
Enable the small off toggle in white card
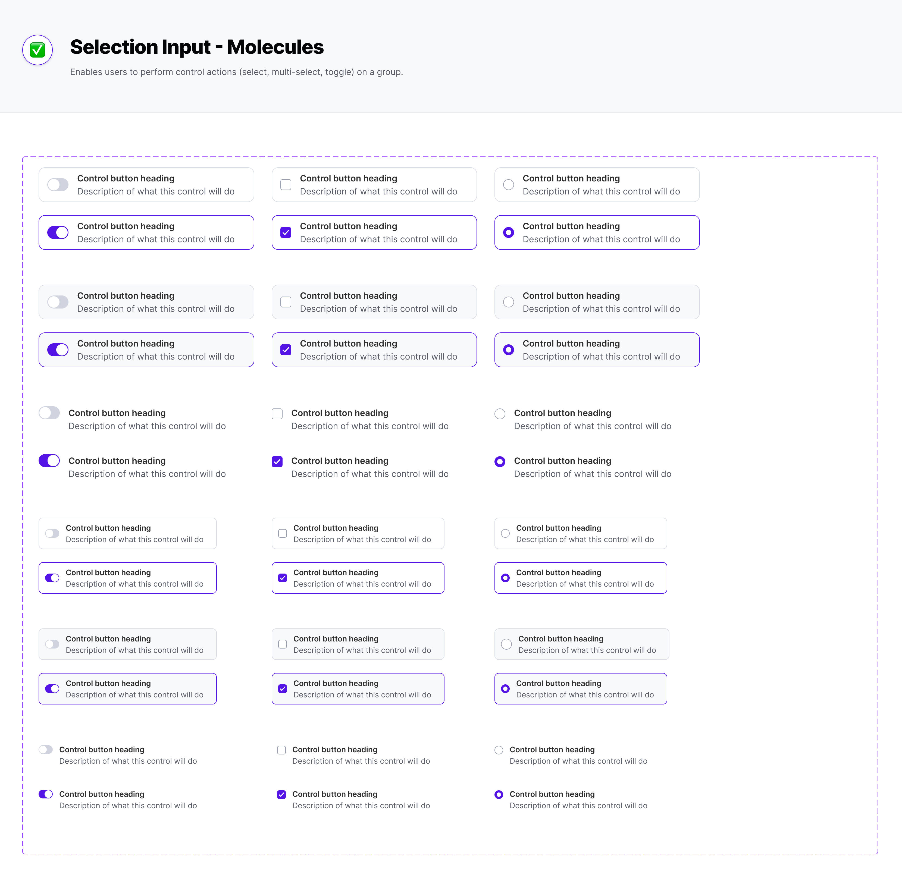[x=52, y=534]
